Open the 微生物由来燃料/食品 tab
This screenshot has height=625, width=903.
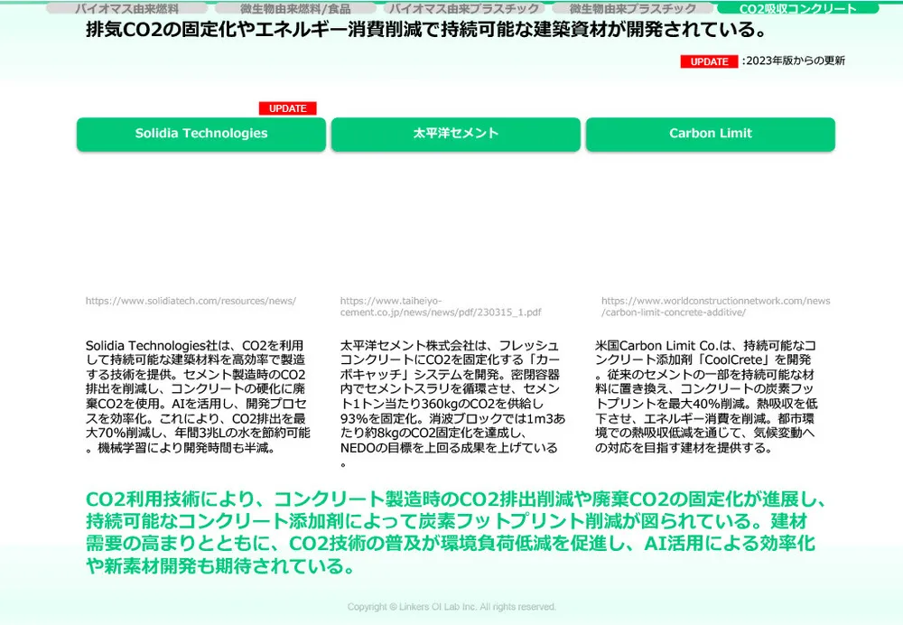(287, 7)
